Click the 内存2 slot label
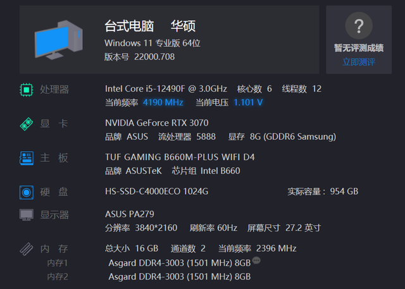 click(58, 277)
